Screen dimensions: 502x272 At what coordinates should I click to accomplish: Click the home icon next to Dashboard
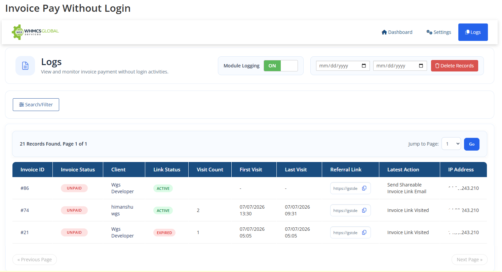click(384, 32)
